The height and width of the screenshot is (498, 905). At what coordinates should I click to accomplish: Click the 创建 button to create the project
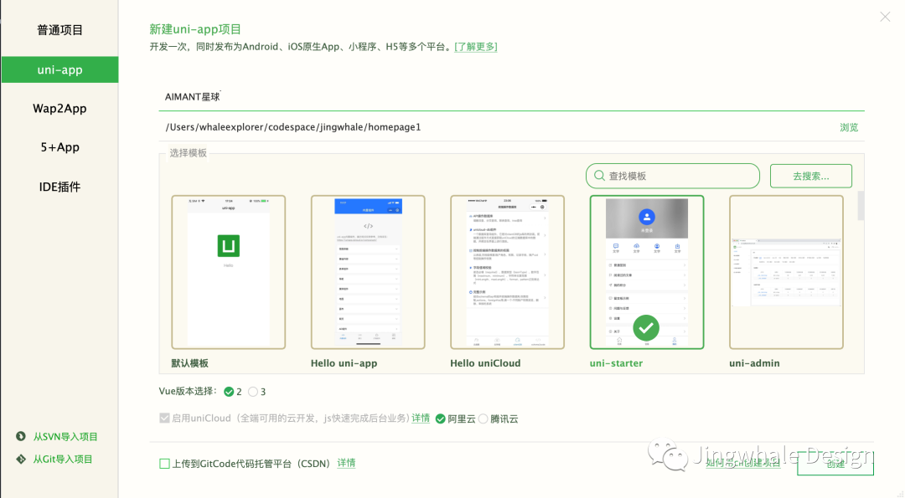click(835, 463)
